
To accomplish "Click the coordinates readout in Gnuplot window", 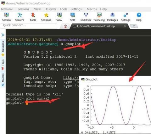I will 98,132.
